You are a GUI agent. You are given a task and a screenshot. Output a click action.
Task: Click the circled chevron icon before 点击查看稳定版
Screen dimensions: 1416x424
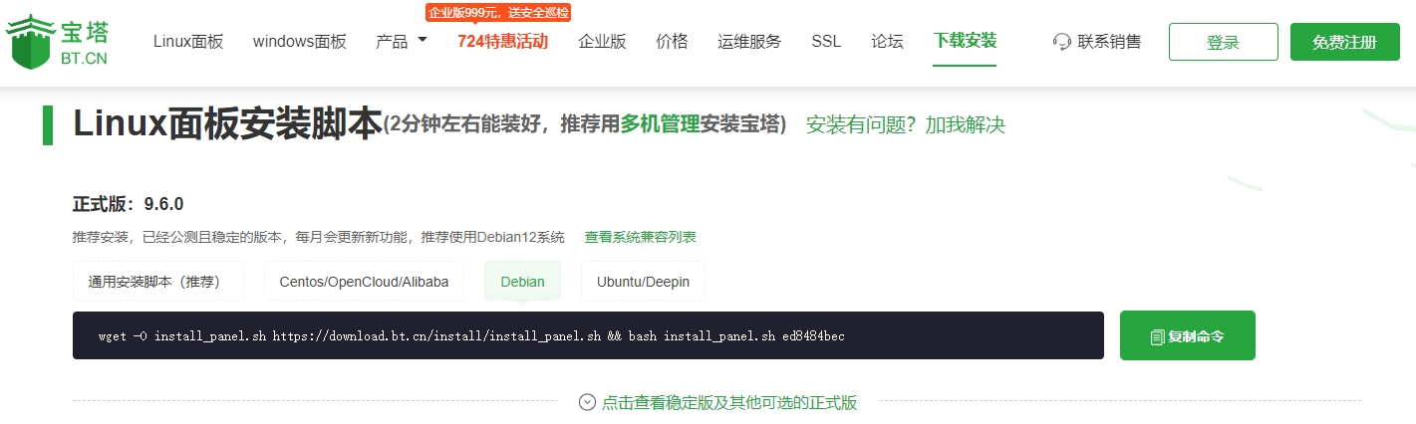tap(587, 402)
